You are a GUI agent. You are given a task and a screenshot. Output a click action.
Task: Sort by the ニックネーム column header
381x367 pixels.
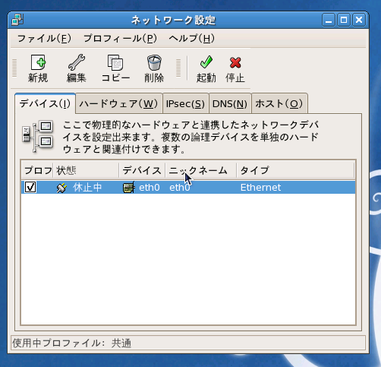(x=201, y=170)
